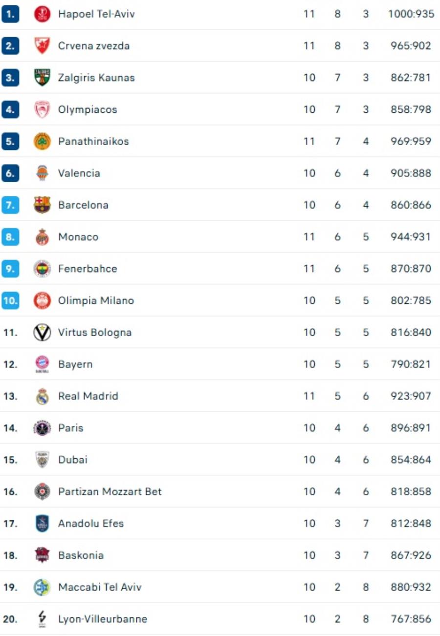440x636 pixels.
Task: Open the Partizan Mozzart Bet link
Action: point(110,491)
